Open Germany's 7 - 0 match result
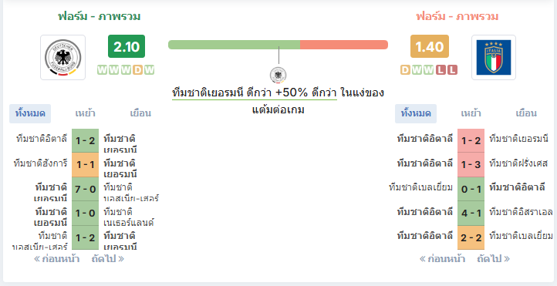 pos(86,189)
